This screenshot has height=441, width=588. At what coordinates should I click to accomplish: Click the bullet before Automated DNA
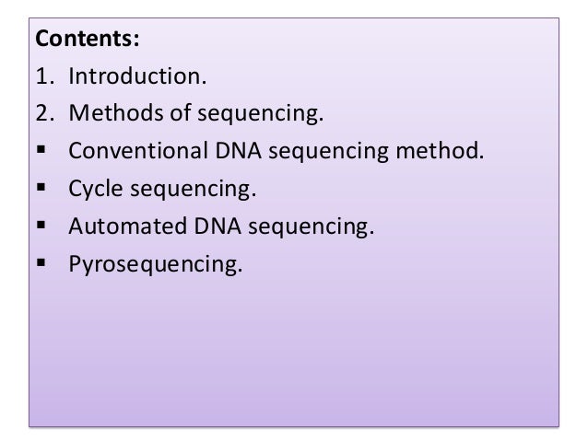(x=41, y=225)
